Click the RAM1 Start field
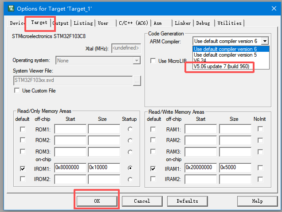 click(x=201, y=129)
